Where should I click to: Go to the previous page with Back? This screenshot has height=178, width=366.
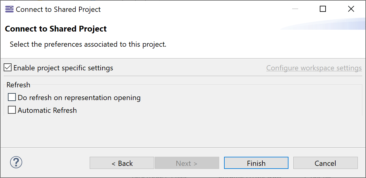(x=122, y=163)
